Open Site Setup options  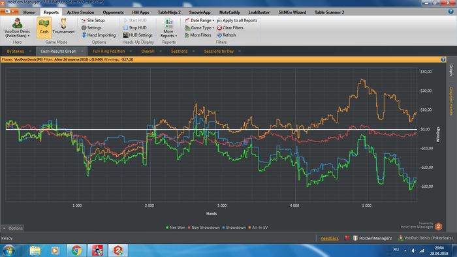[93, 20]
